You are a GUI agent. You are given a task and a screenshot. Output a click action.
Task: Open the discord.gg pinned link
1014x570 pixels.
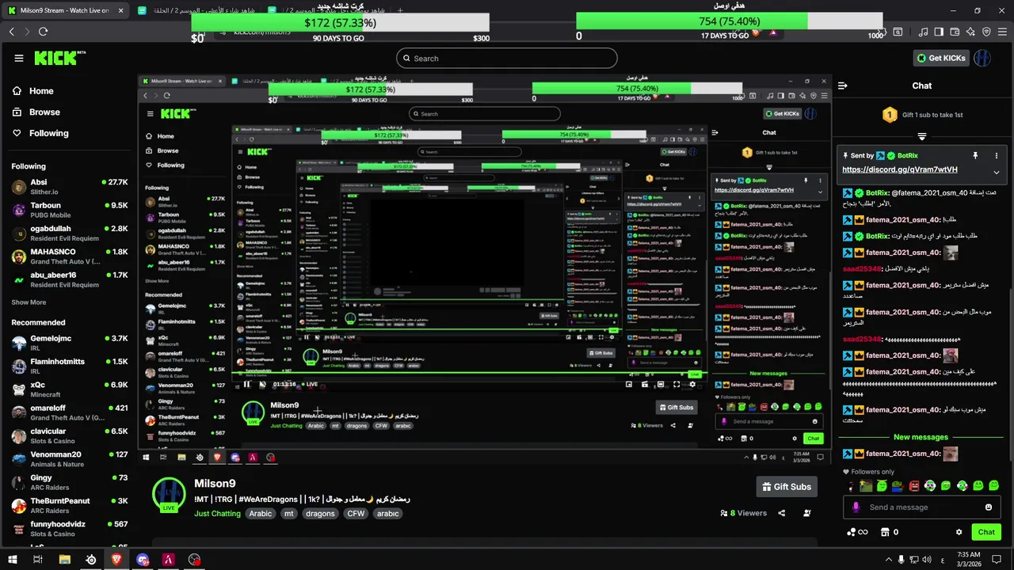[x=899, y=169]
